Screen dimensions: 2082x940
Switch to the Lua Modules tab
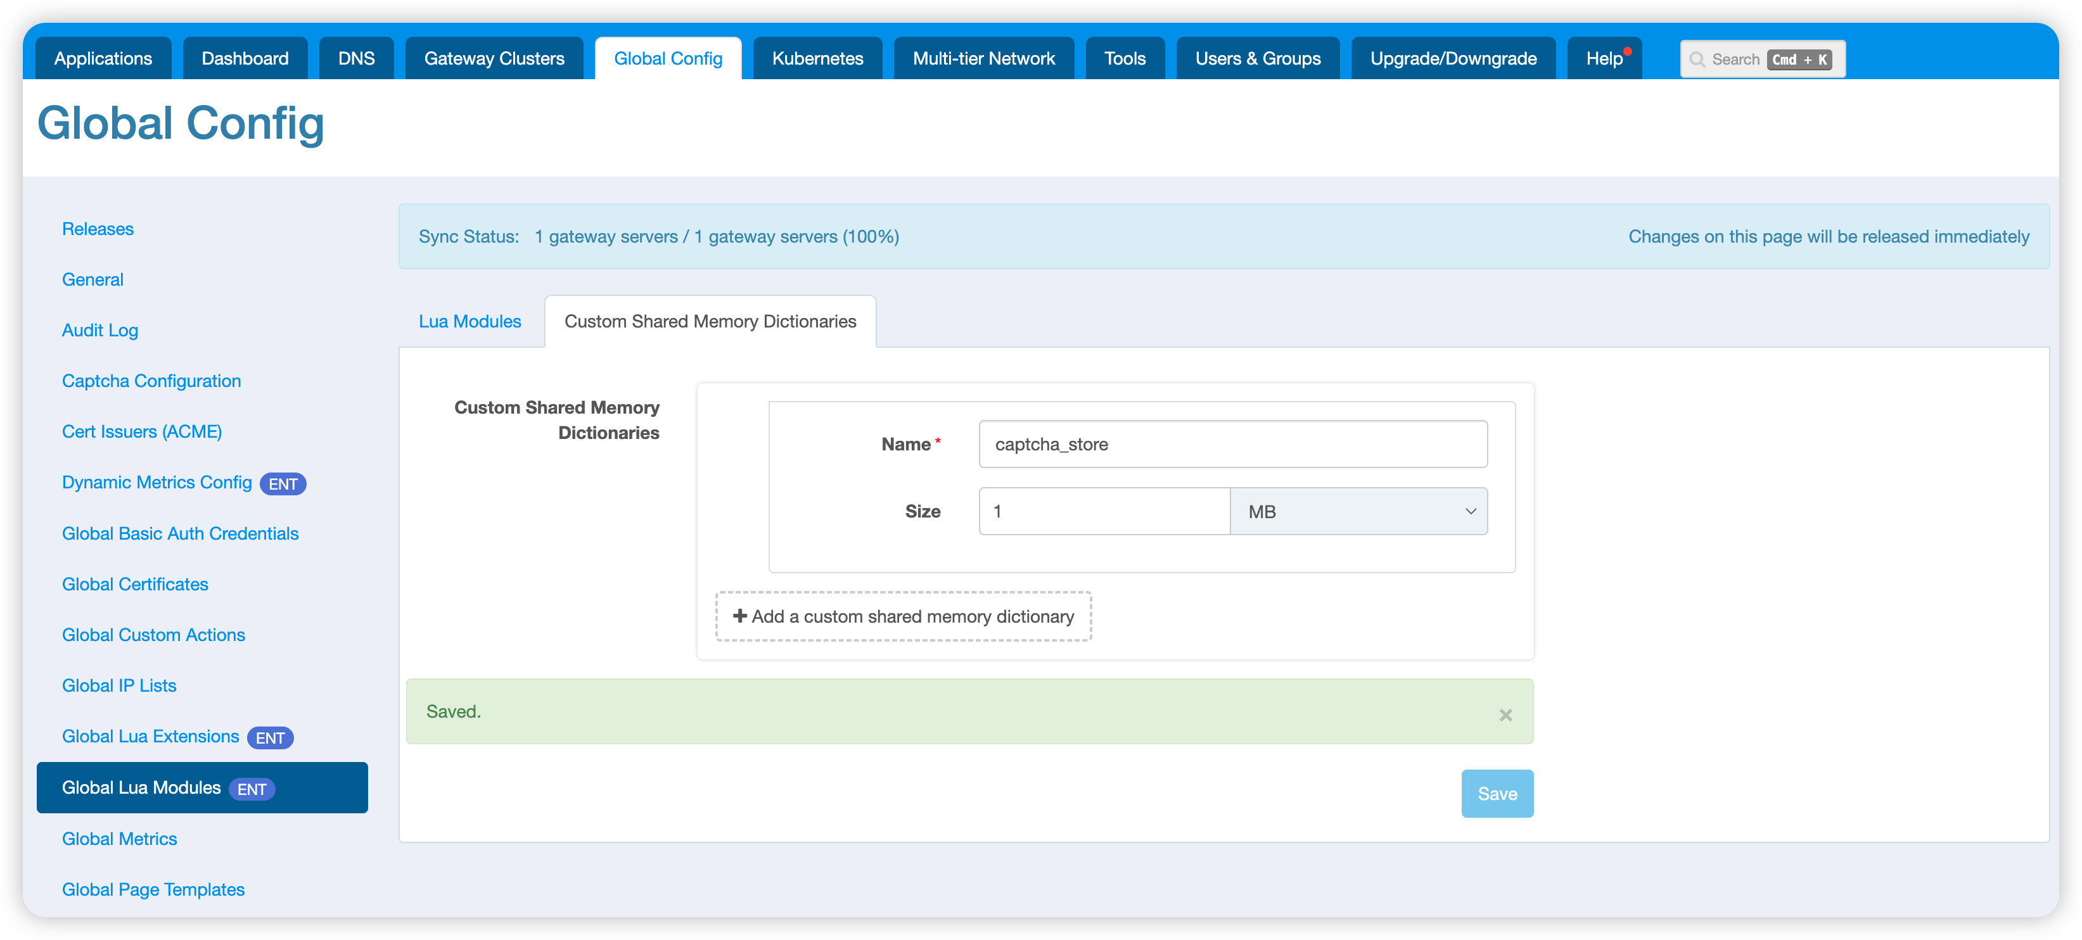tap(469, 322)
